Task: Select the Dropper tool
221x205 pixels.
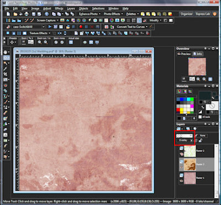Action: point(6,69)
